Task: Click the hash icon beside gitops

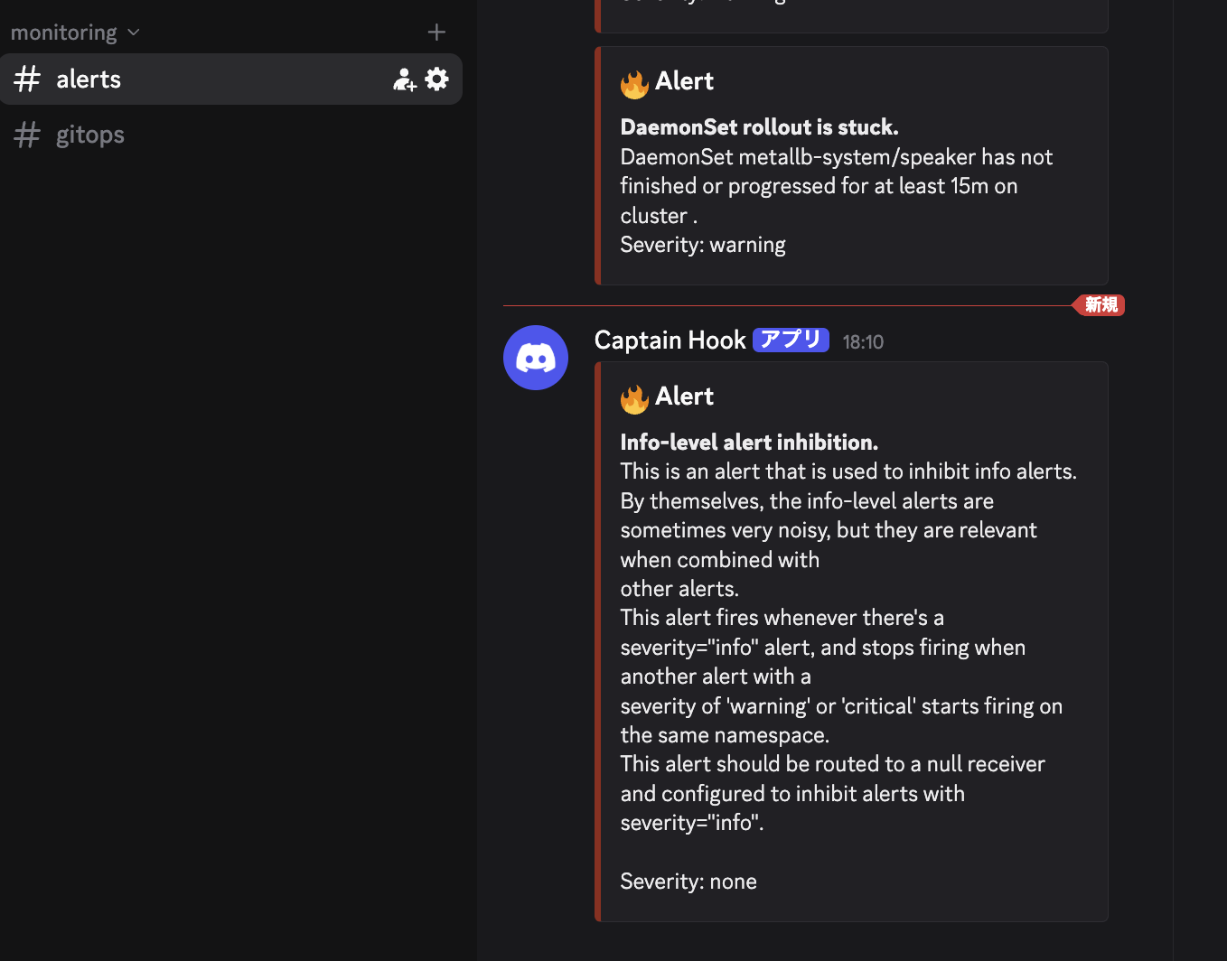Action: click(x=27, y=135)
